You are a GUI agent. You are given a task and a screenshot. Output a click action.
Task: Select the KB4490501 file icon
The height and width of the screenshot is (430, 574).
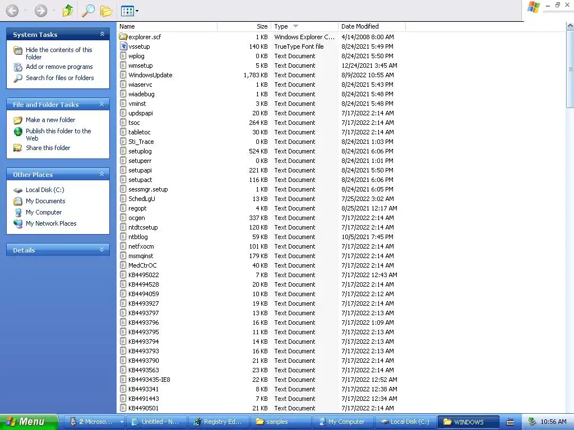[x=123, y=408]
